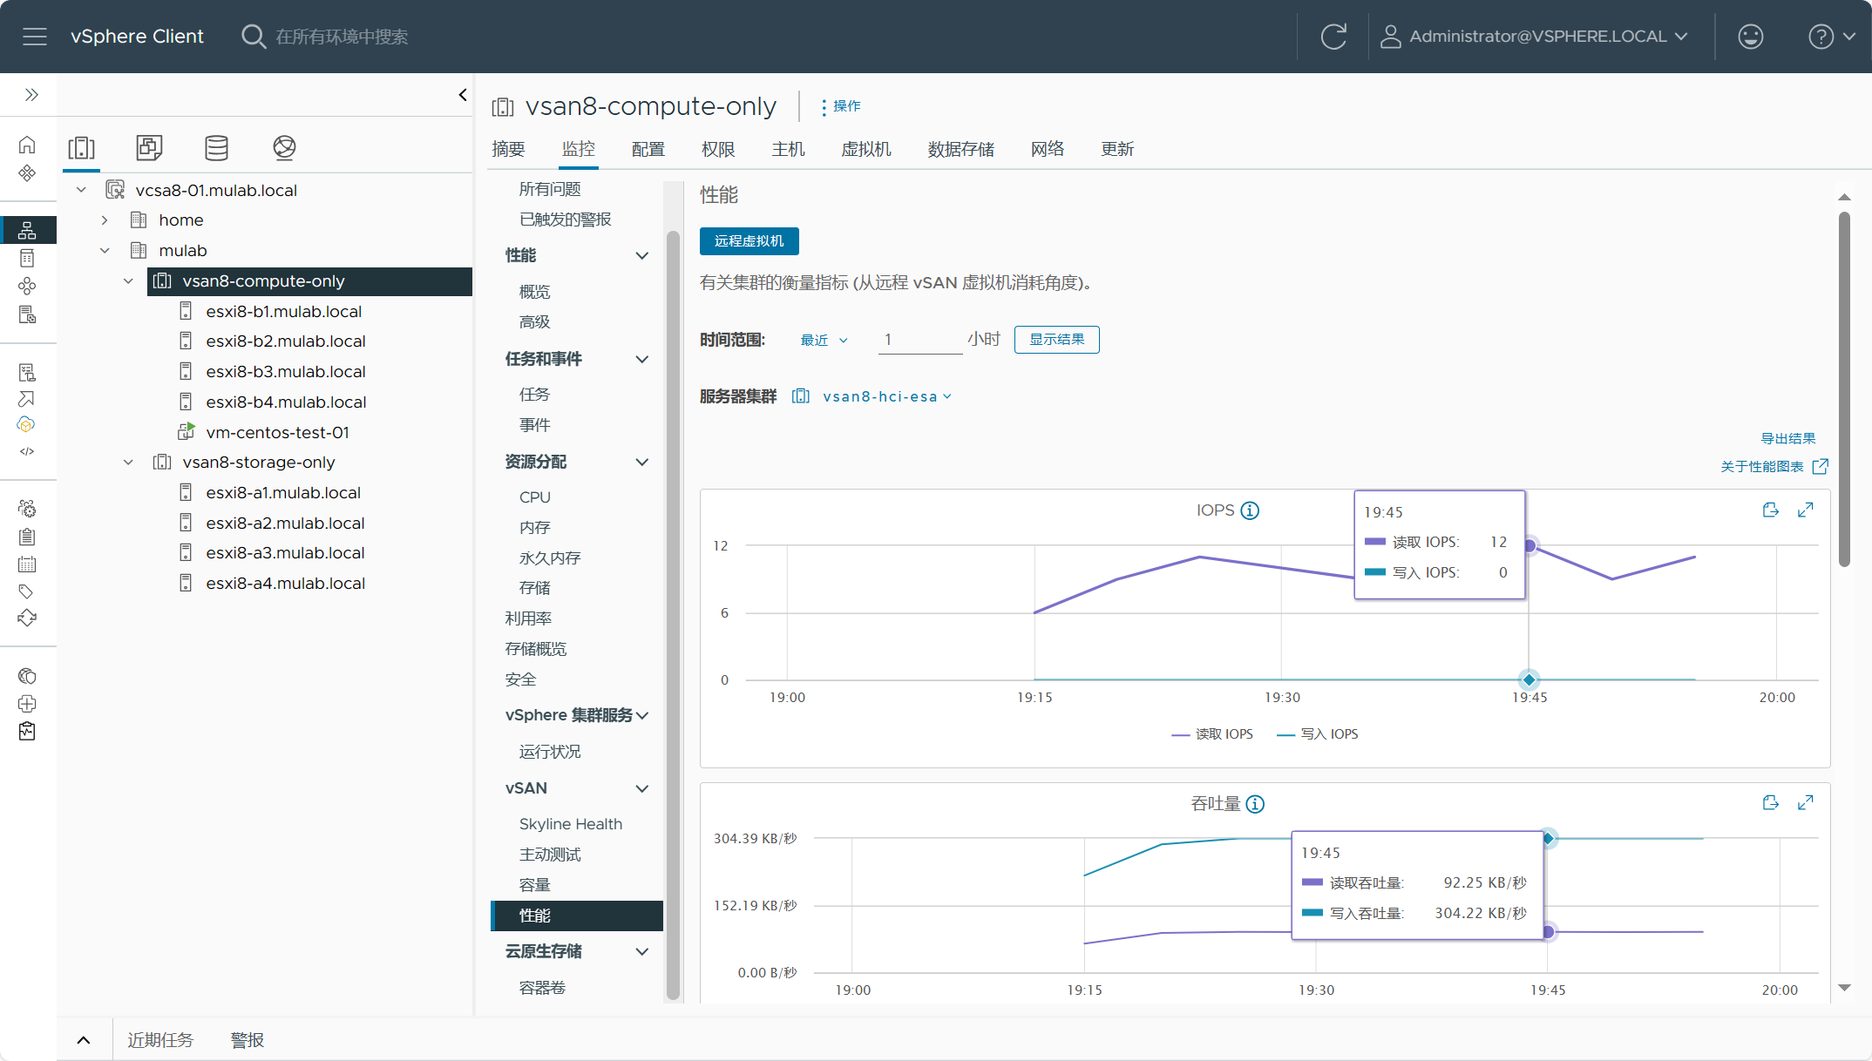Image resolution: width=1872 pixels, height=1061 pixels.
Task: Open the 配置 tab
Action: 648,149
